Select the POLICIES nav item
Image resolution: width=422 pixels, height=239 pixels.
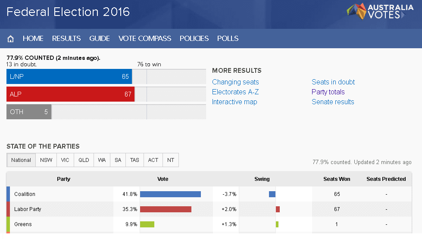click(x=194, y=38)
